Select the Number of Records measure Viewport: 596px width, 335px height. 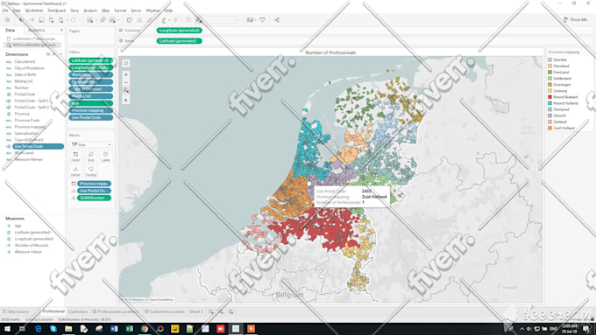pos(32,246)
